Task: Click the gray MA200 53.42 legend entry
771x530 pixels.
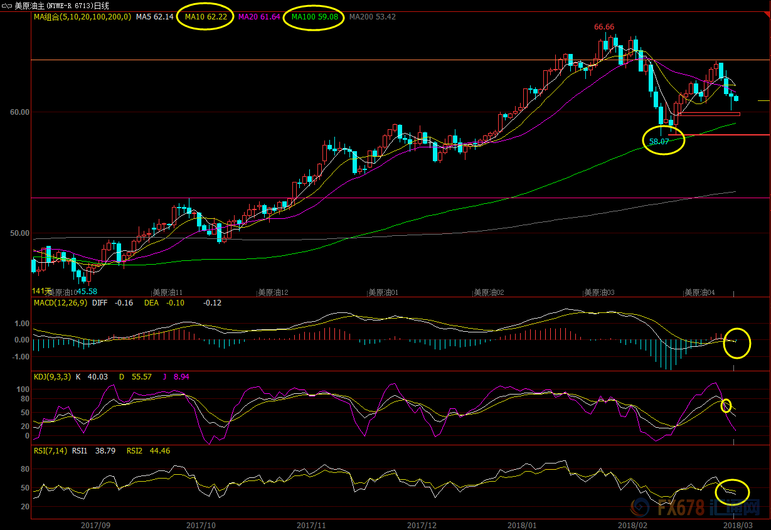Action: click(372, 17)
